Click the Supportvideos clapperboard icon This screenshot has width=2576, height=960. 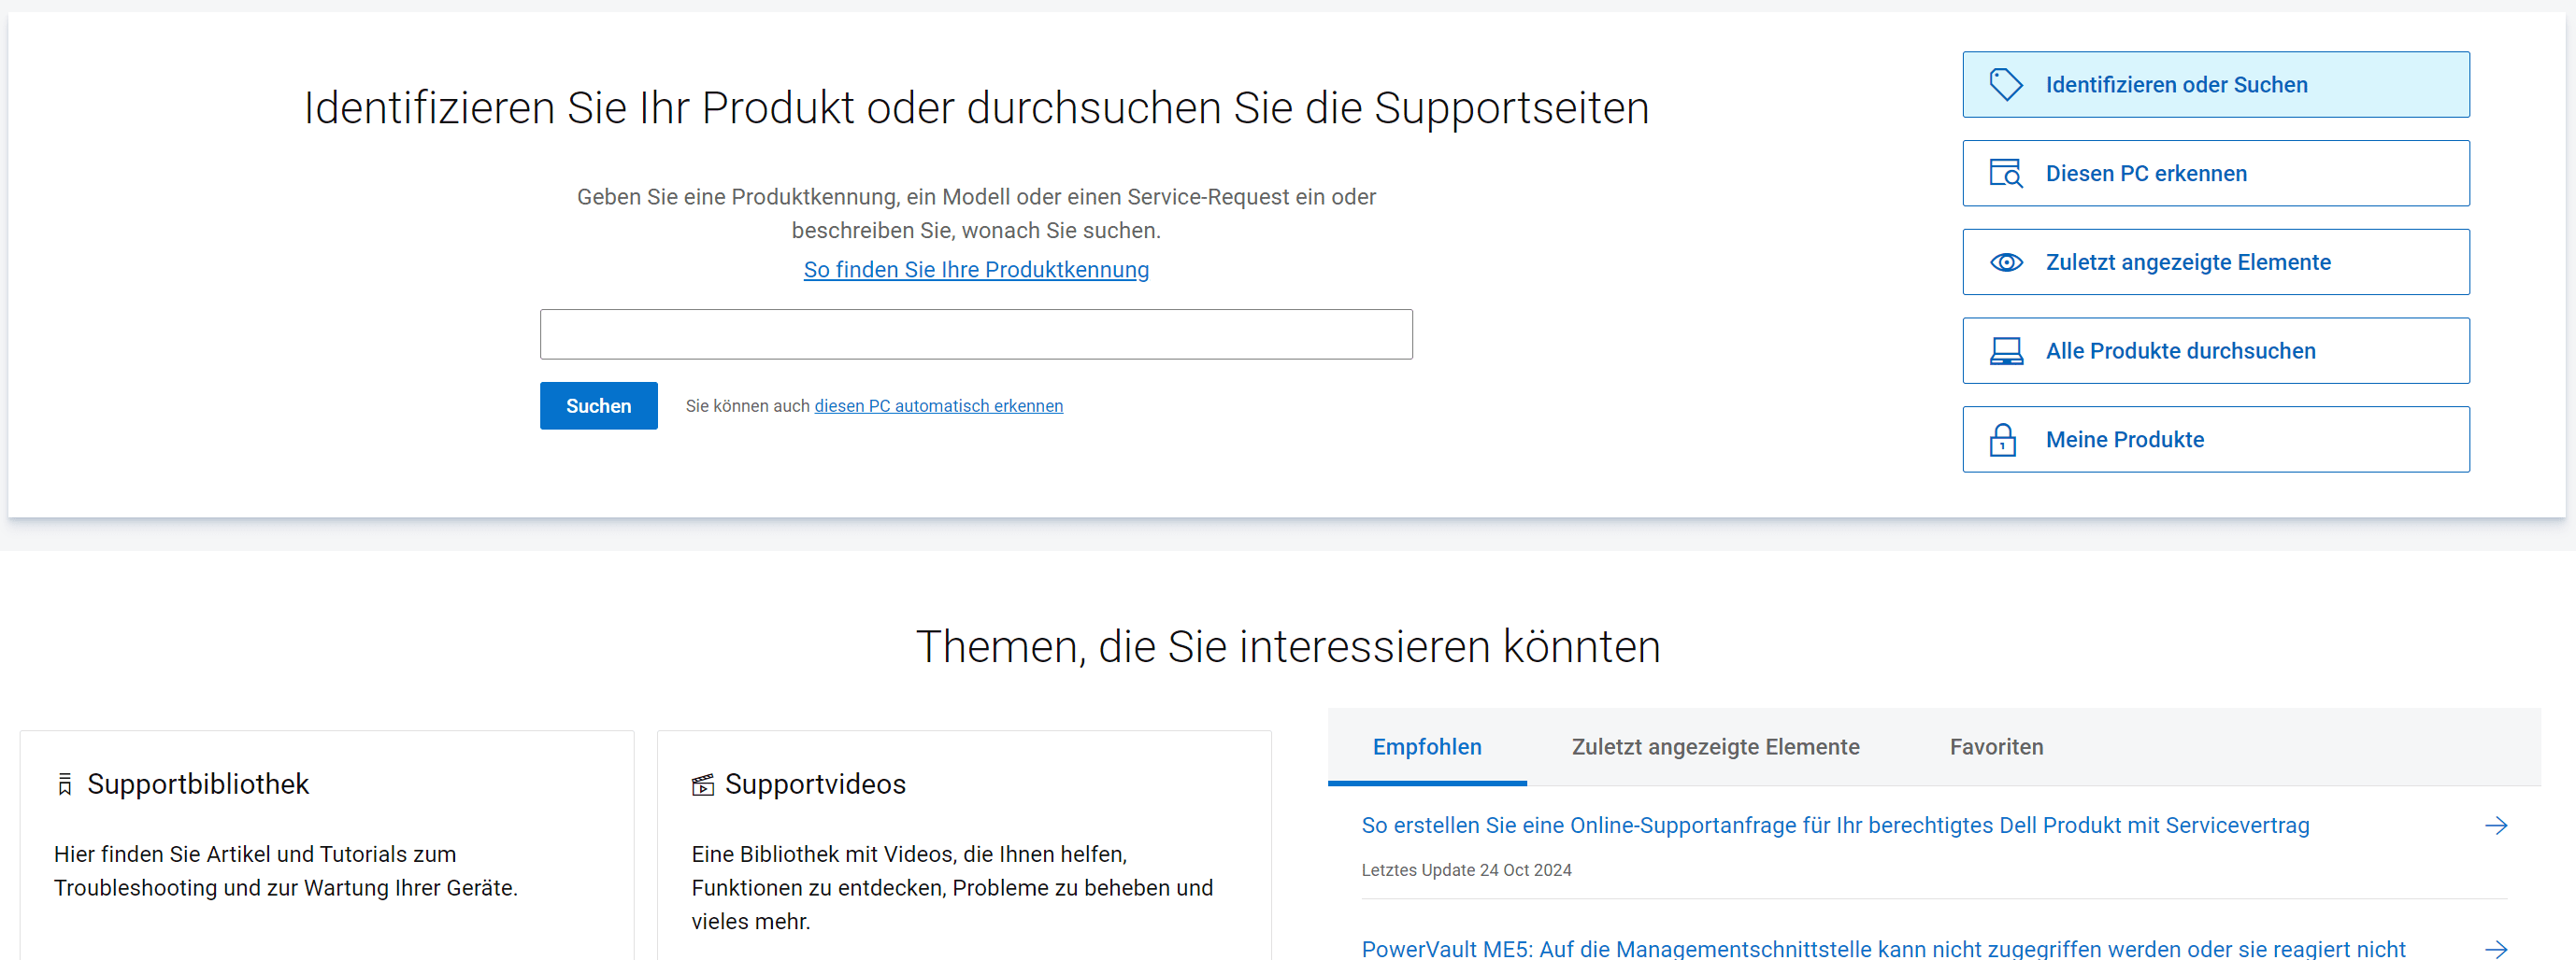pyautogui.click(x=703, y=785)
